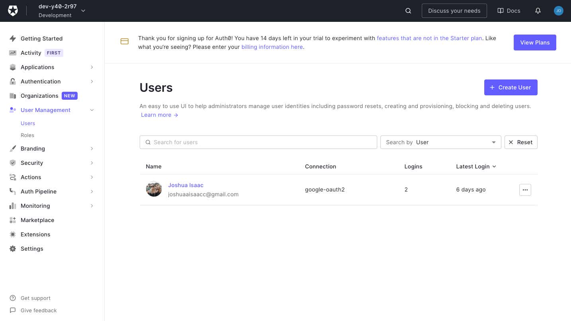Go to Users under User Management
571x321 pixels.
[x=28, y=123]
